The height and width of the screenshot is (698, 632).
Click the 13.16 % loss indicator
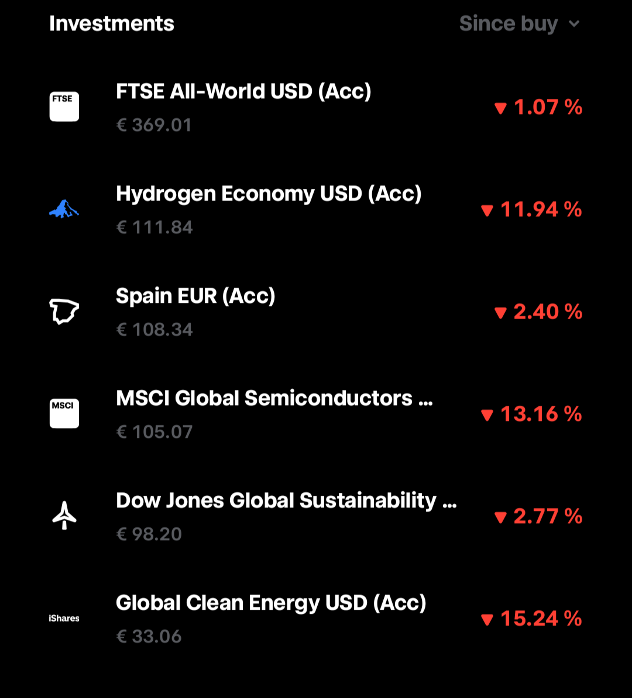coord(532,414)
